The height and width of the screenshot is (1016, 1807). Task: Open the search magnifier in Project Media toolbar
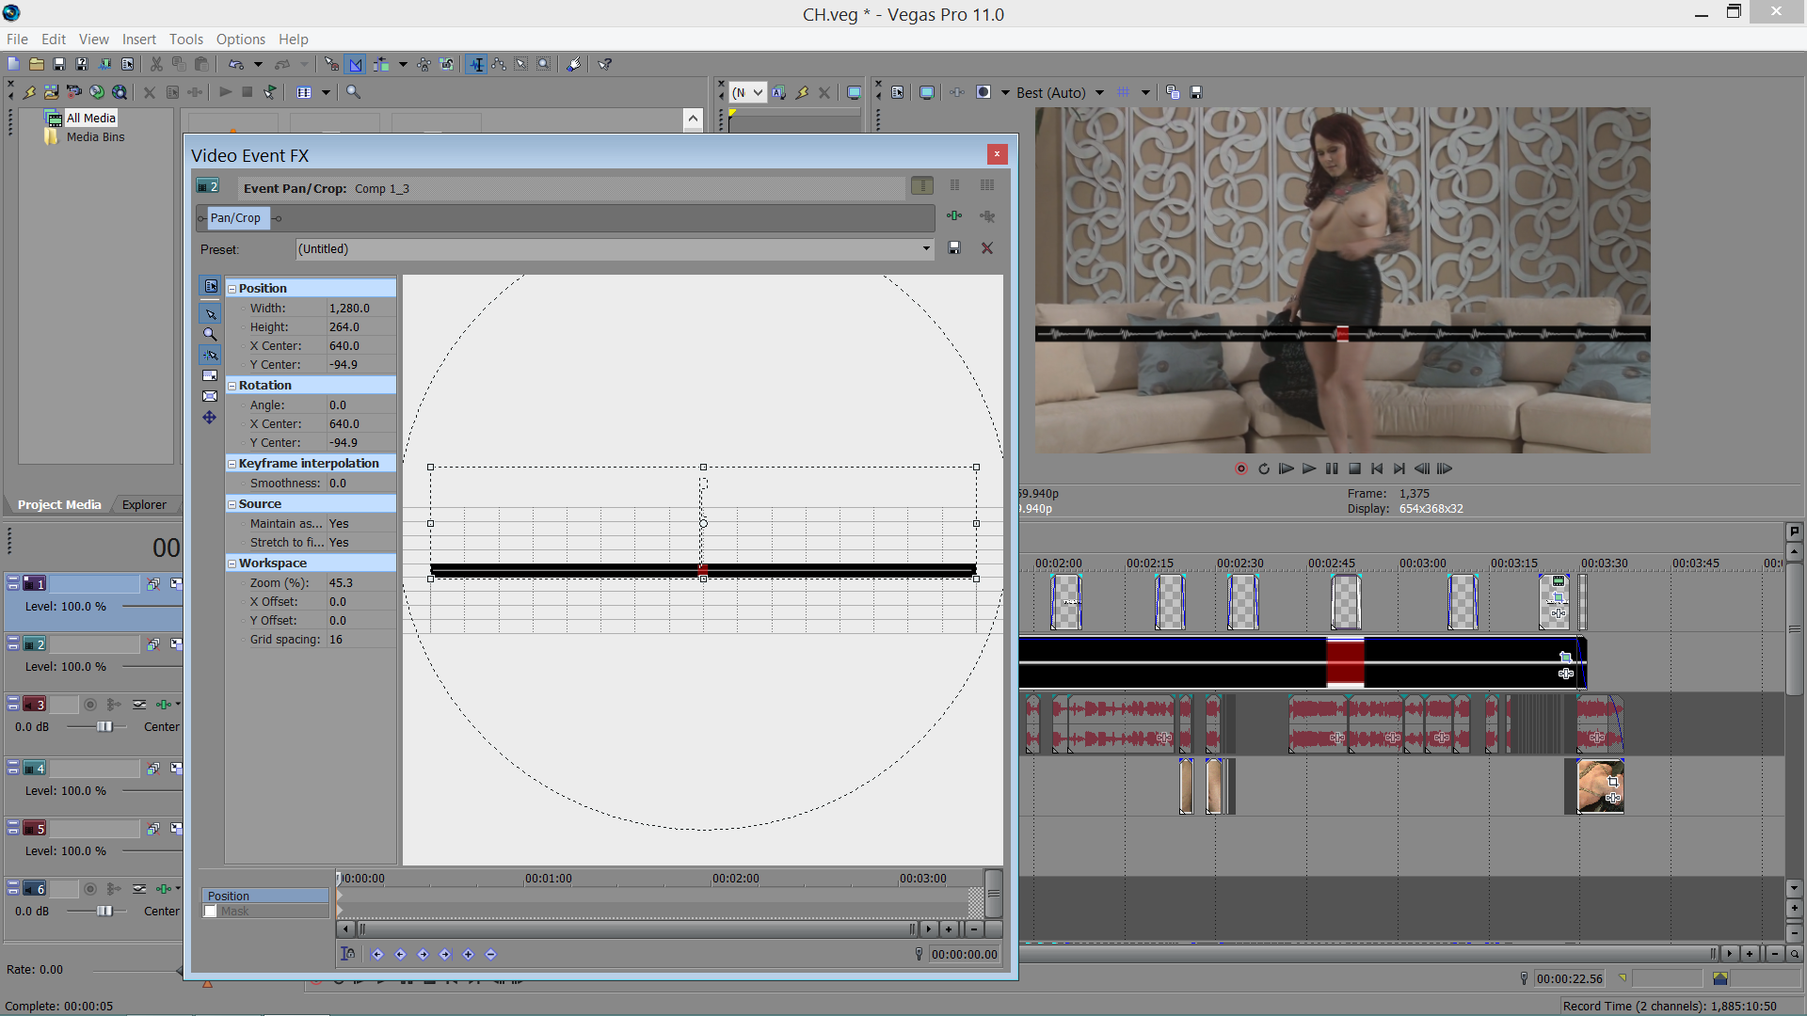353,92
